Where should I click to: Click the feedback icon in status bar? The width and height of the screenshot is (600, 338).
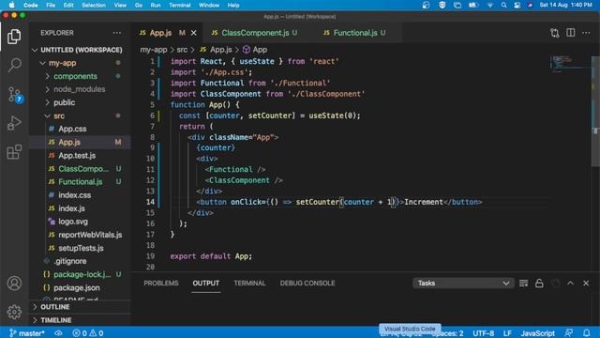pyautogui.click(x=569, y=333)
